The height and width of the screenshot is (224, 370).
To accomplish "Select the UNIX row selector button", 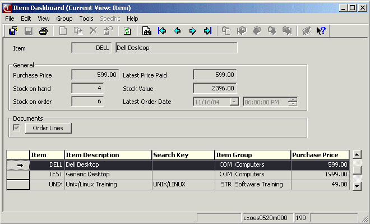I will [18, 185].
